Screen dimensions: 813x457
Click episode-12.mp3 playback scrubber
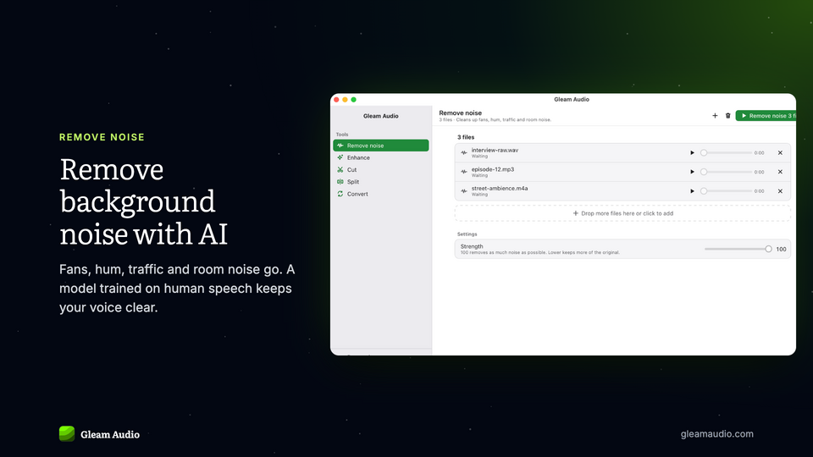pos(726,172)
